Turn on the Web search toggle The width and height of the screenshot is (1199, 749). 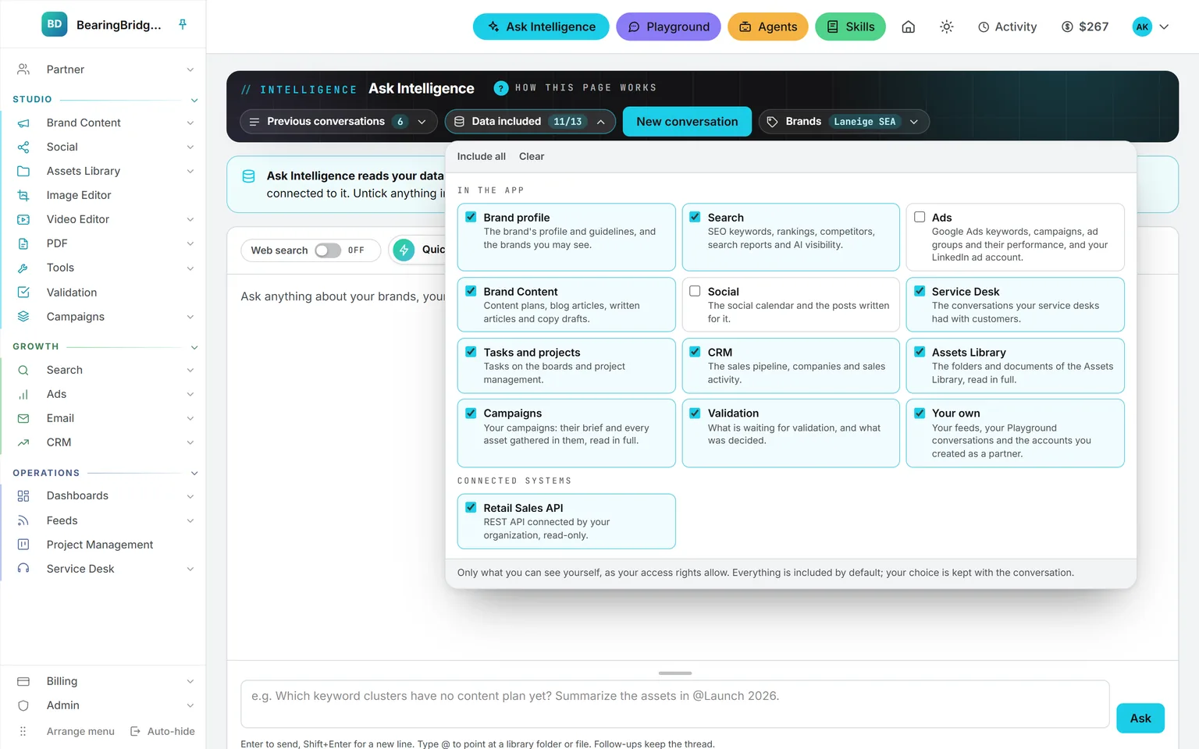coord(328,250)
